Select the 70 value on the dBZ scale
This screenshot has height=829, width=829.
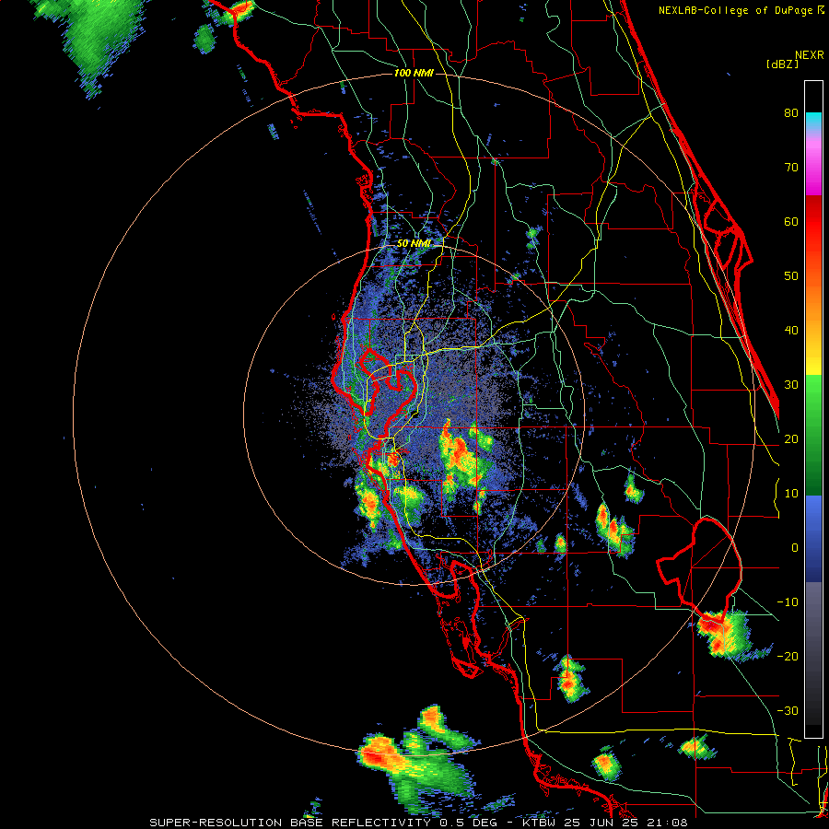tap(791, 168)
